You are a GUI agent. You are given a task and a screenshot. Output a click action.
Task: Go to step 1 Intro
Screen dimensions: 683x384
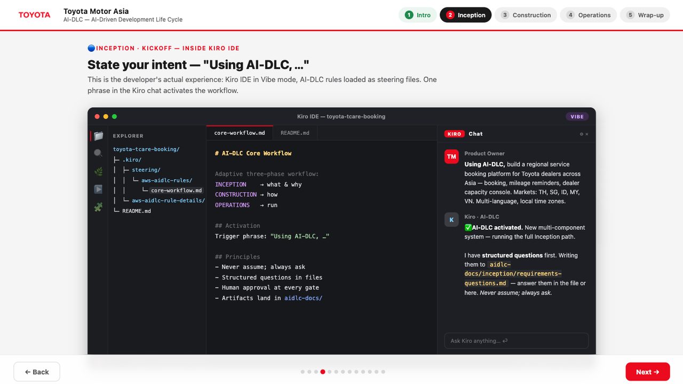click(418, 15)
